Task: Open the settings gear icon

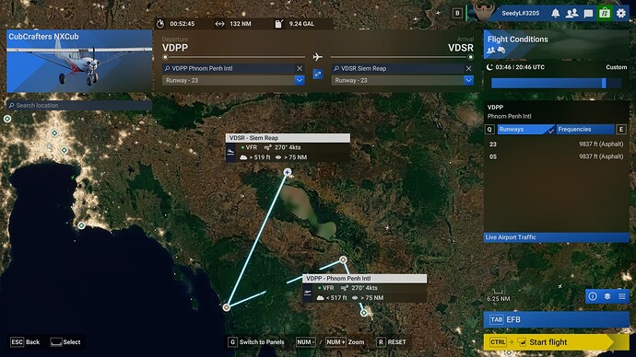Action: point(621,13)
